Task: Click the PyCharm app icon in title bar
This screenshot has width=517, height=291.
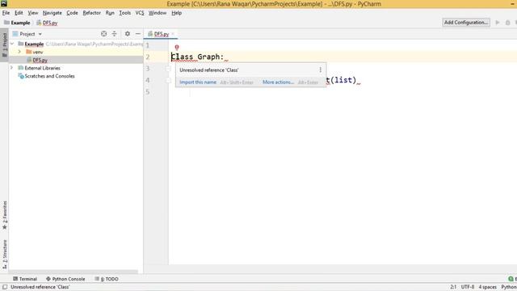Action: point(4,3)
